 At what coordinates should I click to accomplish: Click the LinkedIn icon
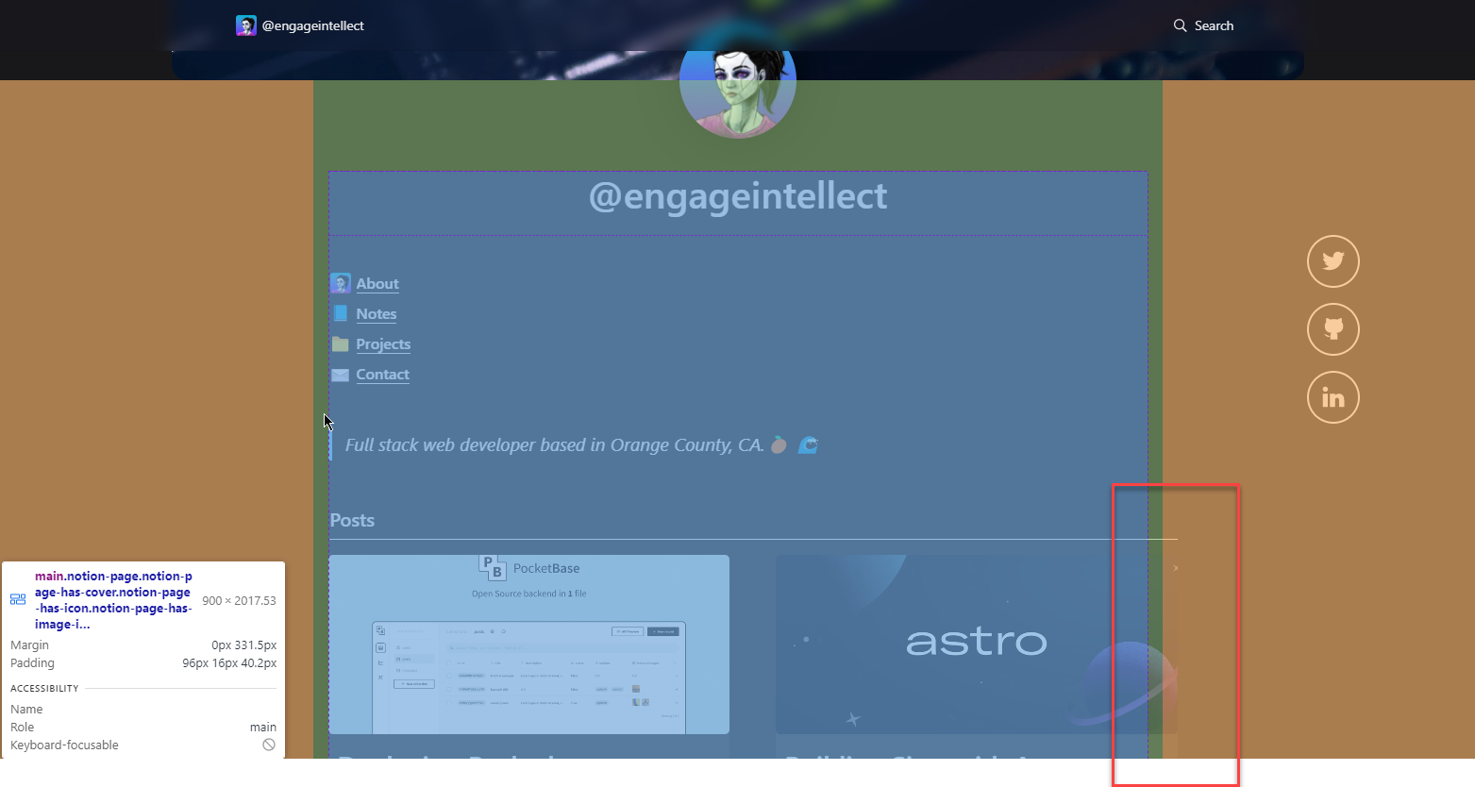tap(1333, 397)
